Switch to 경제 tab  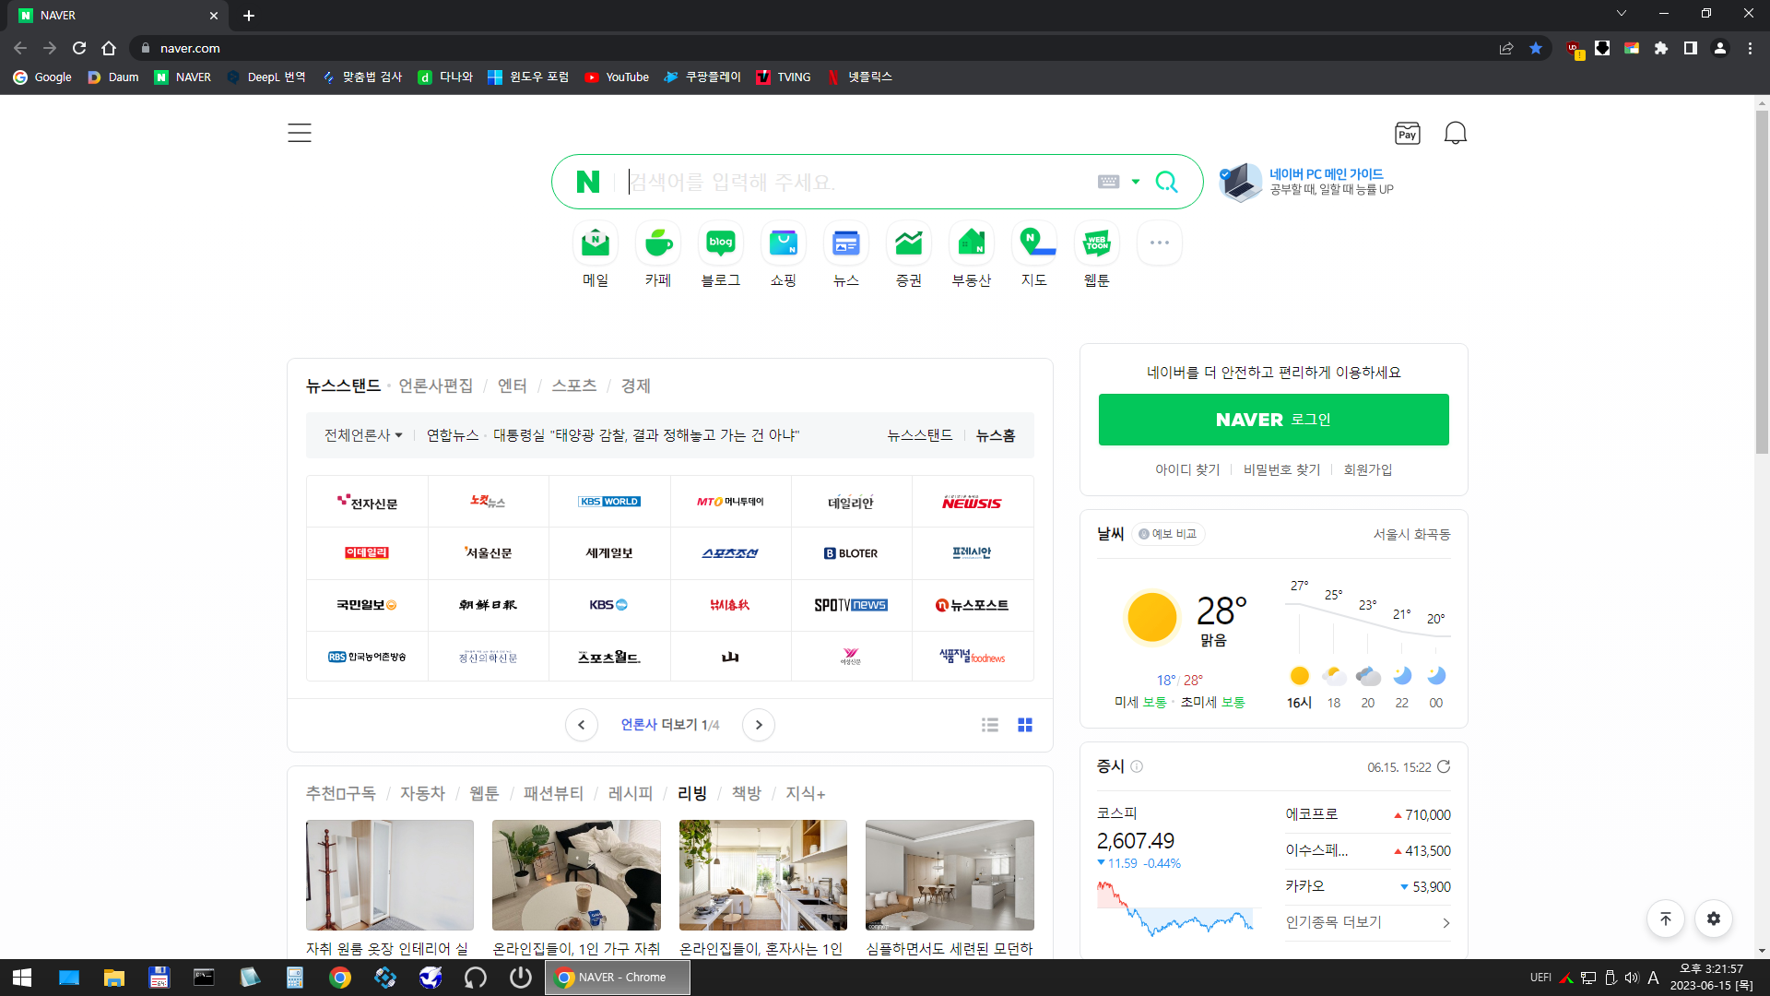635,385
